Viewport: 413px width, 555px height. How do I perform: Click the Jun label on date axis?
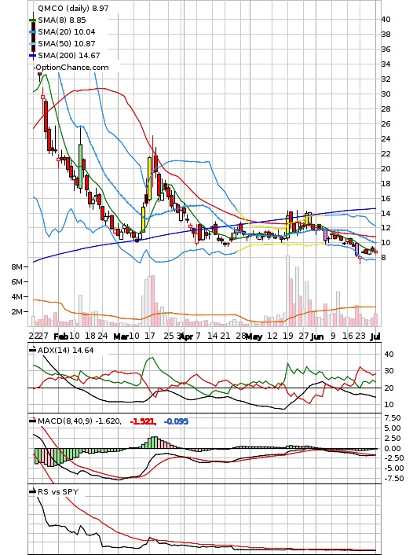[317, 336]
